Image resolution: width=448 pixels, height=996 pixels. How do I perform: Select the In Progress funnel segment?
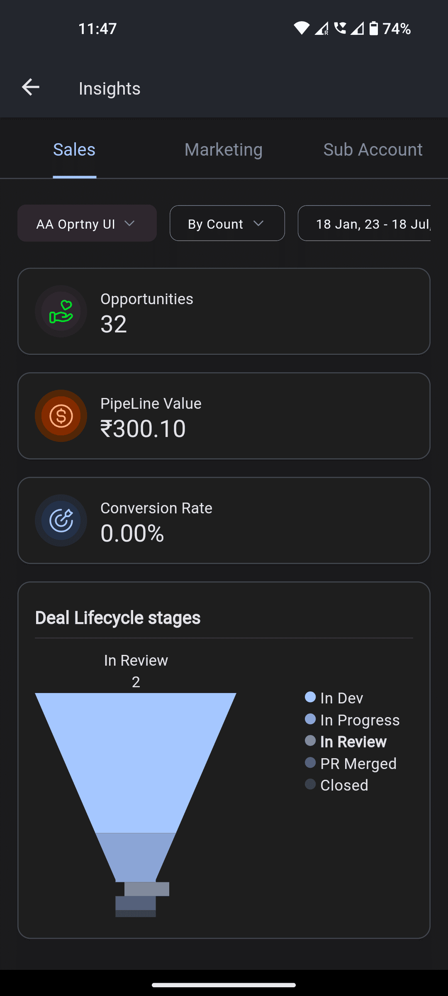coord(136,857)
